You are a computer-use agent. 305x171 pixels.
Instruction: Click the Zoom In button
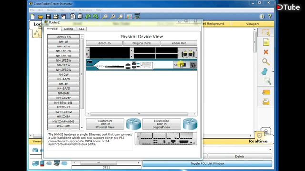[104, 43]
